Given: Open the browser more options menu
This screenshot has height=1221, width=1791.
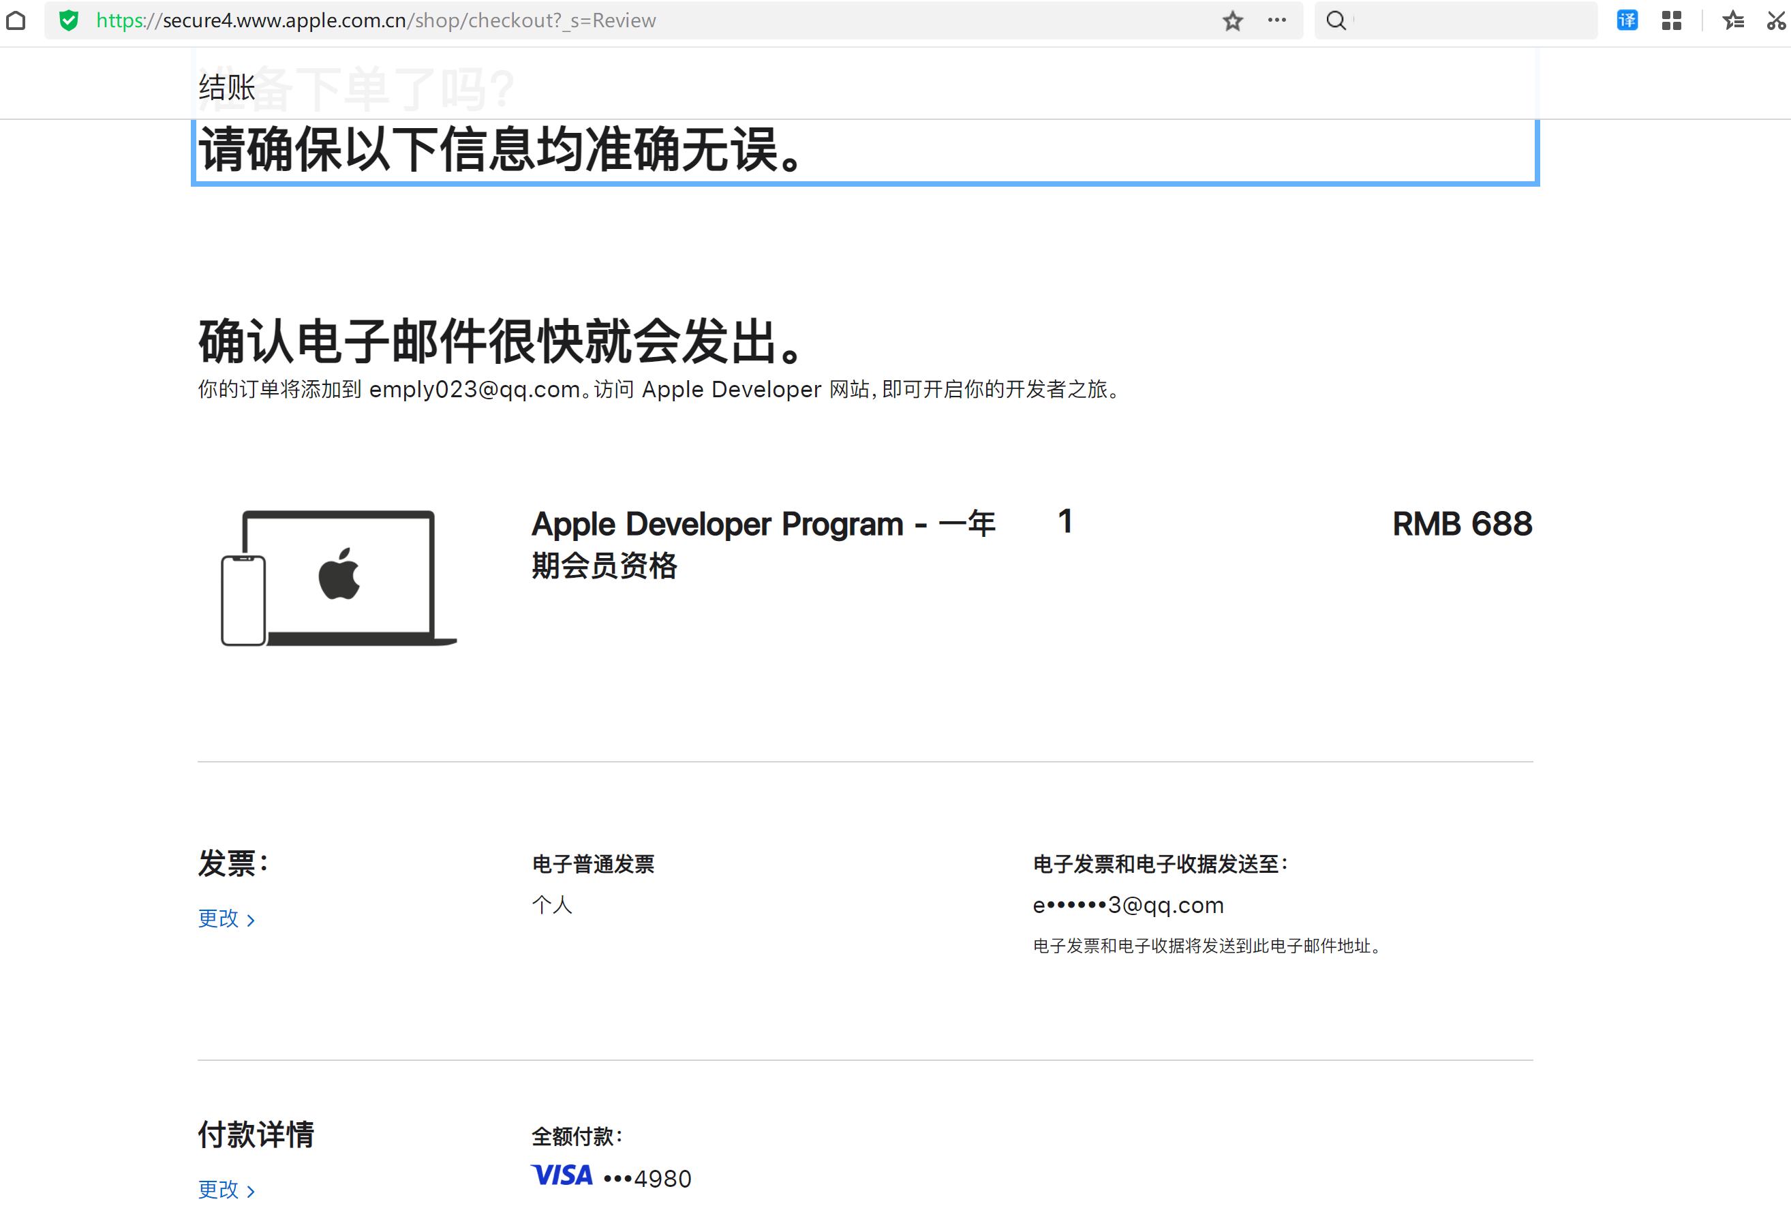Looking at the screenshot, I should [x=1277, y=21].
